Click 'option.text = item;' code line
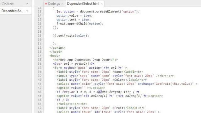 (73, 19)
